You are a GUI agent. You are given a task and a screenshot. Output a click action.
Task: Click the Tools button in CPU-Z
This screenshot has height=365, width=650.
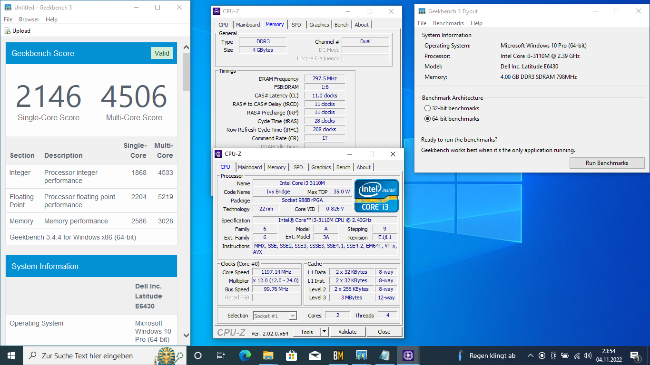click(307, 332)
